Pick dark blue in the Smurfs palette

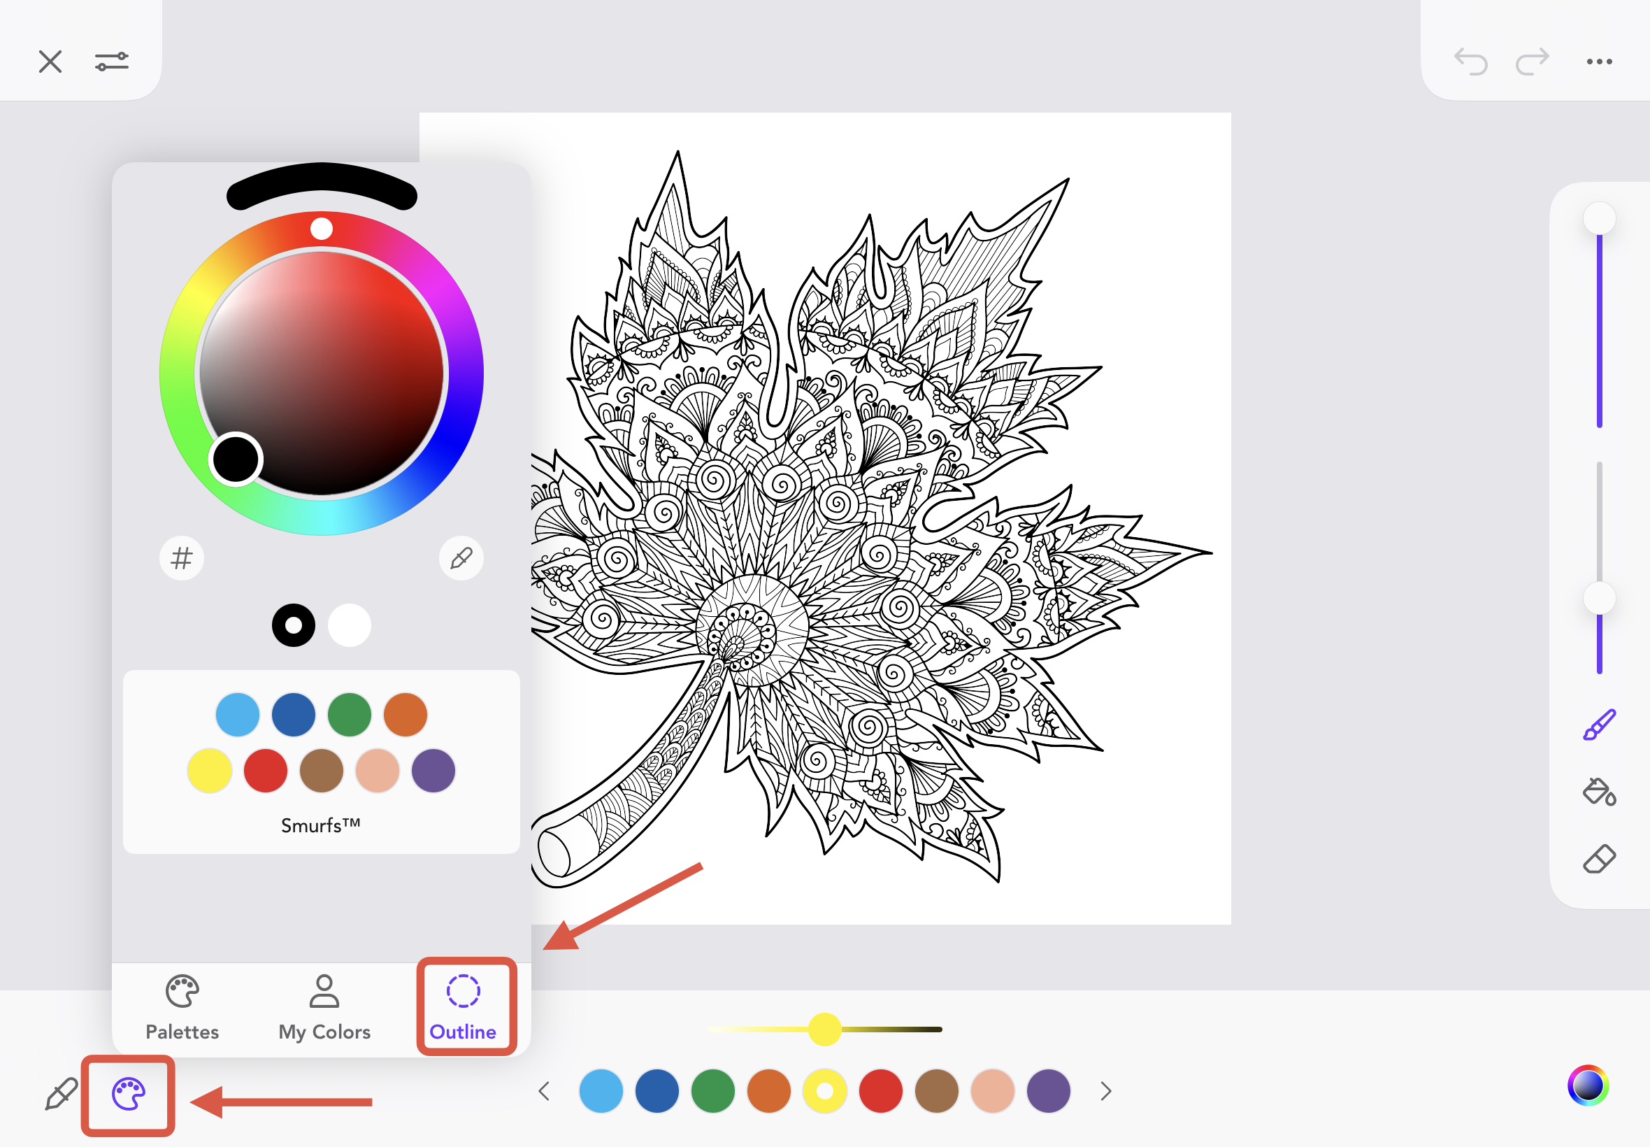click(294, 714)
